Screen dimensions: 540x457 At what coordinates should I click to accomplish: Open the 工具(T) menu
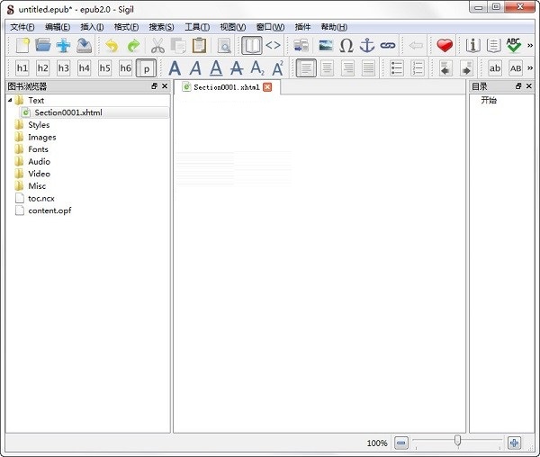pyautogui.click(x=197, y=27)
